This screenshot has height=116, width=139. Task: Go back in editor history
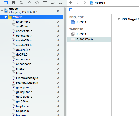tap(78, 3)
